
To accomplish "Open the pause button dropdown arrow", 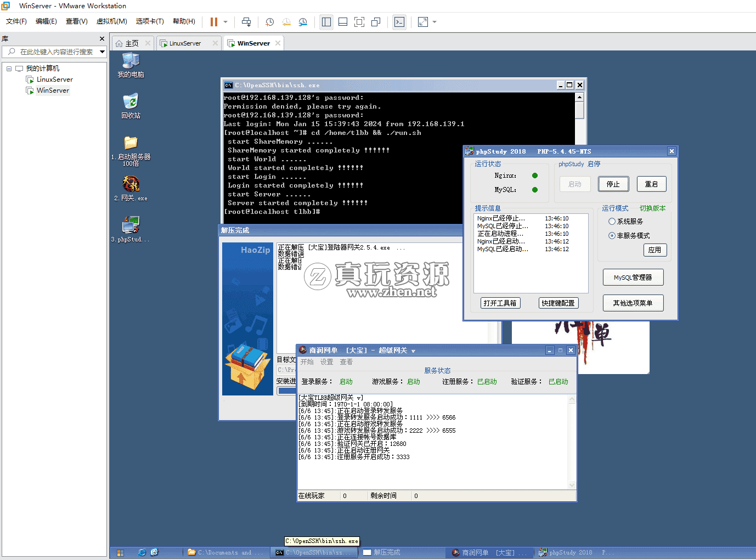I will pyautogui.click(x=225, y=22).
